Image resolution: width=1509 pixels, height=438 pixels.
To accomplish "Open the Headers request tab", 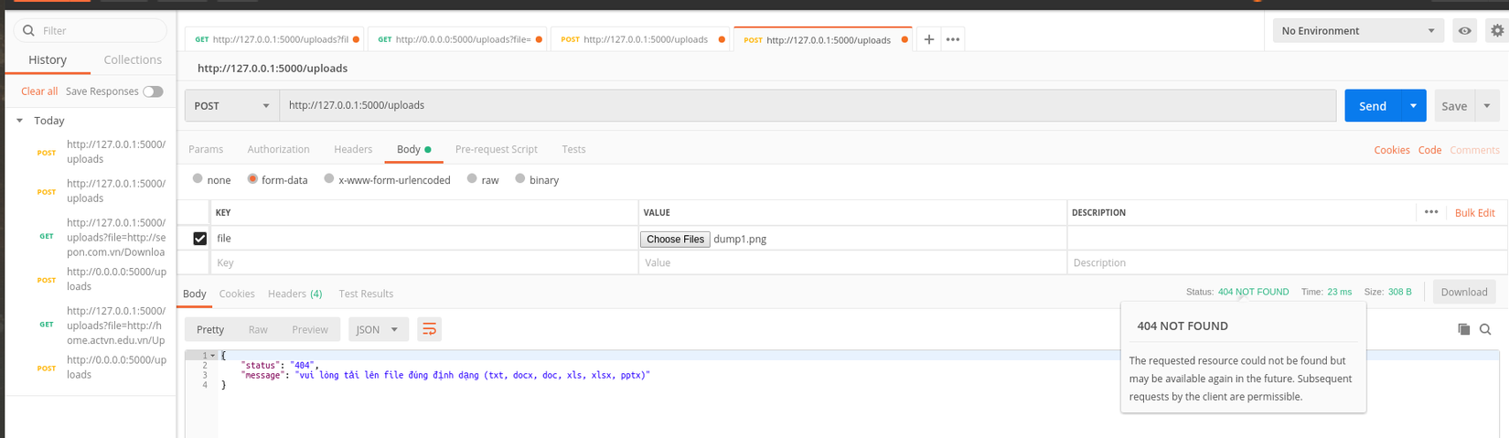I will [353, 149].
